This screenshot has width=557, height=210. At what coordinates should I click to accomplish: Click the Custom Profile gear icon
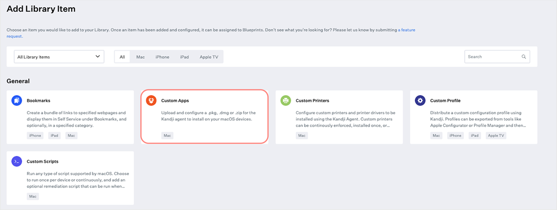click(x=420, y=100)
